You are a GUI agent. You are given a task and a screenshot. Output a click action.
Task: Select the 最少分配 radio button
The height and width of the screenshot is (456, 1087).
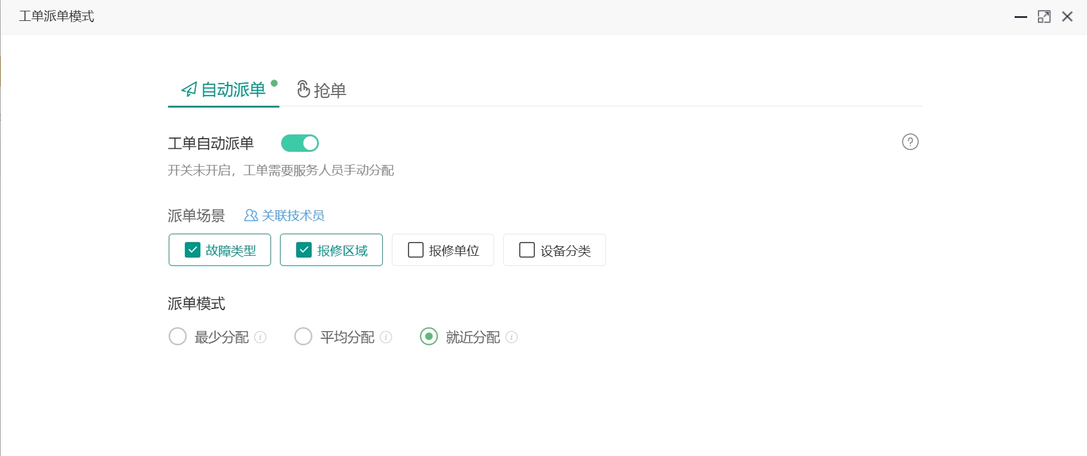(x=178, y=336)
